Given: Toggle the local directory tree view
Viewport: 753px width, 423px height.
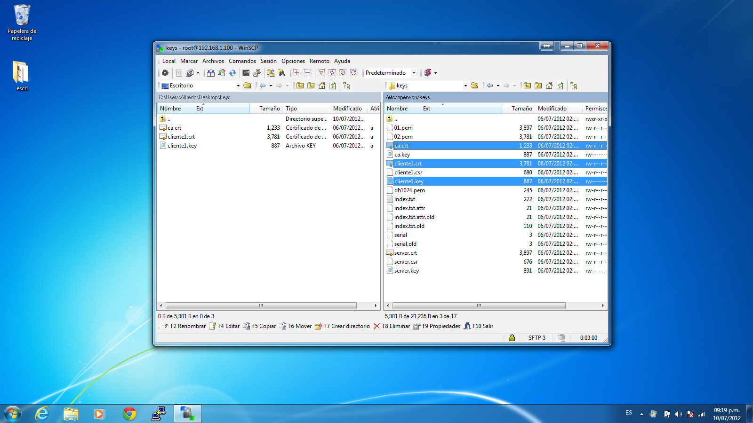Looking at the screenshot, I should point(347,86).
